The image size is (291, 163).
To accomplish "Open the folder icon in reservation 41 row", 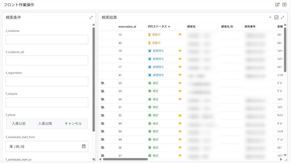I will [x=180, y=75].
